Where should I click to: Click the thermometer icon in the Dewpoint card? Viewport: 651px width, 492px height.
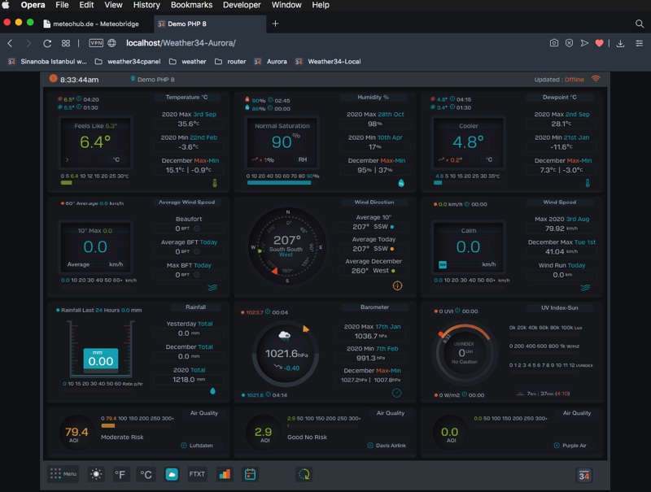tap(588, 182)
